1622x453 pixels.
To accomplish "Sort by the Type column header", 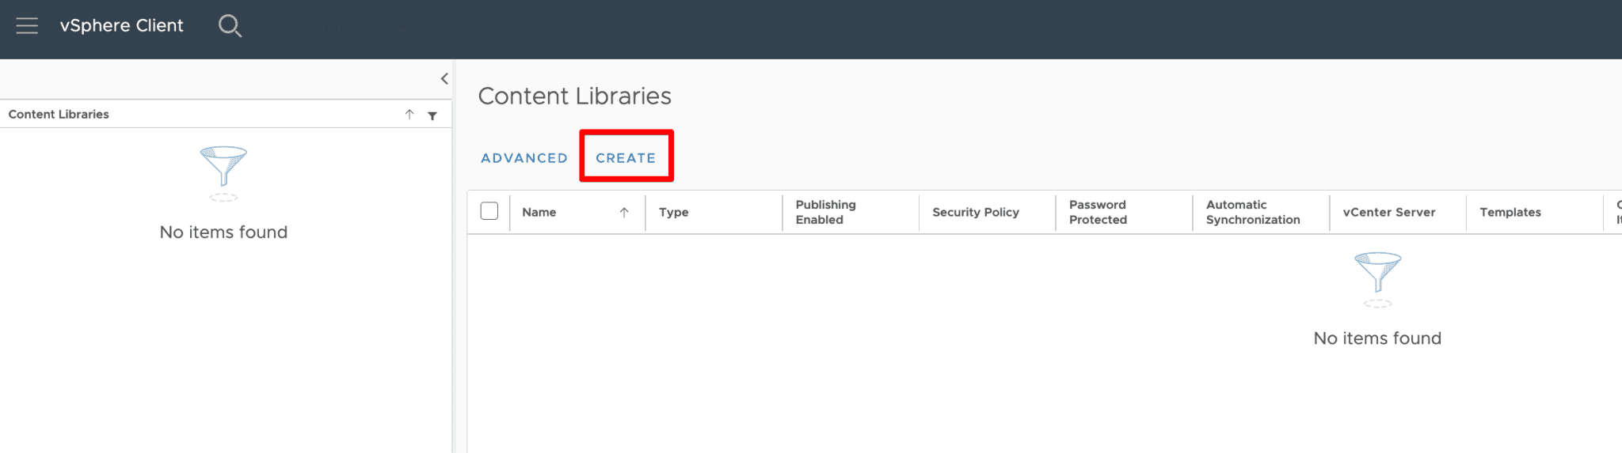I will (674, 213).
